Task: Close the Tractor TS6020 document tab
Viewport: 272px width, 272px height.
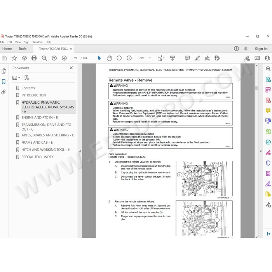Action: point(71,49)
